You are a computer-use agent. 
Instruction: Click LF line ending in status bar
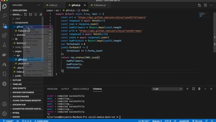pyautogui.click(x=175, y=121)
